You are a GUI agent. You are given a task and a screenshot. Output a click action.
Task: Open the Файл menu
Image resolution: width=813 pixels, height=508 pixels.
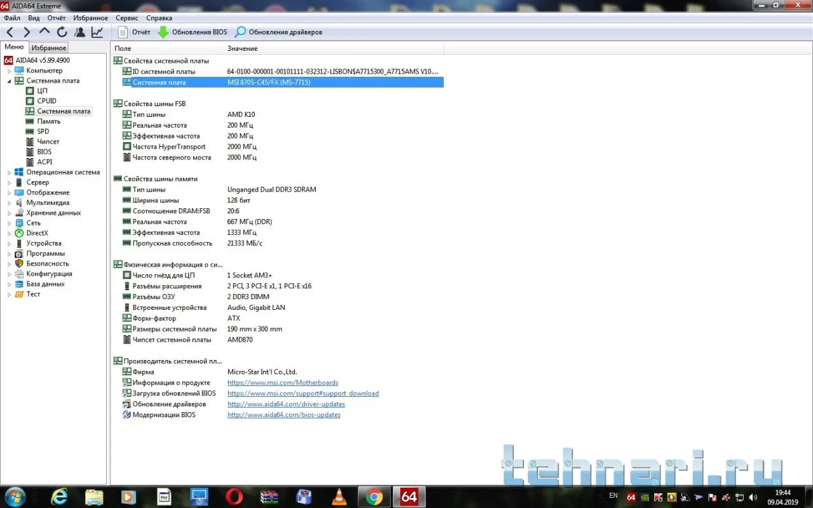12,18
